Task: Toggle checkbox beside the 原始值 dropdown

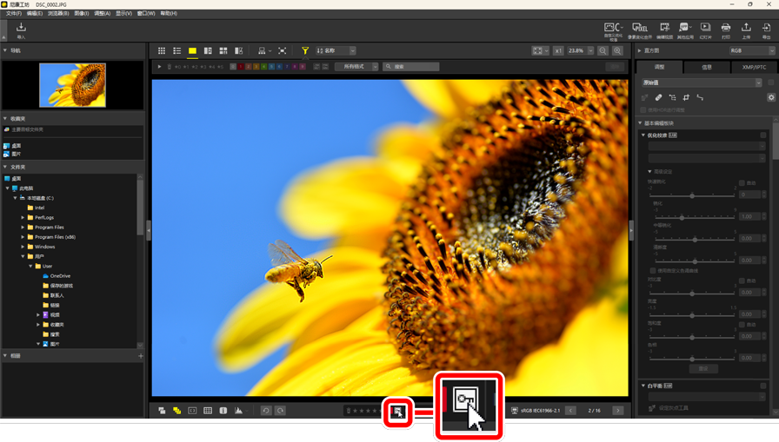Action: pyautogui.click(x=770, y=82)
